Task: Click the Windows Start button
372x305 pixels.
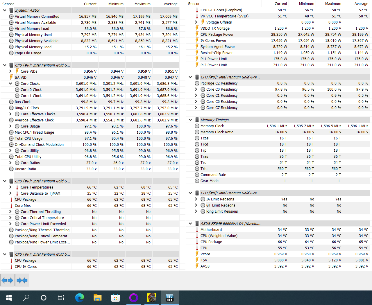Action: click(x=9, y=297)
